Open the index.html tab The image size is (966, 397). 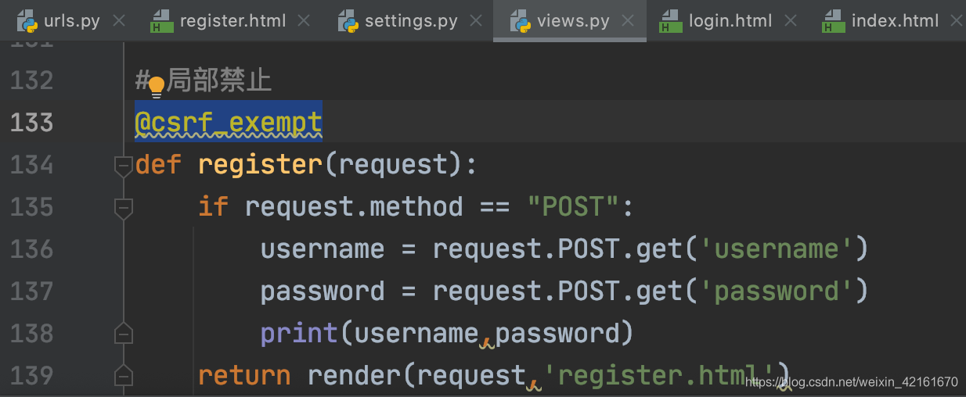click(894, 21)
